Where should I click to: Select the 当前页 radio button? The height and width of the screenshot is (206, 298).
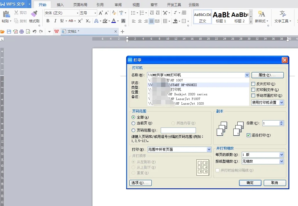133,123
